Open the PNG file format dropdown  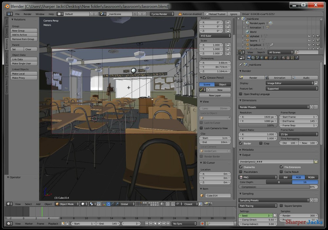pos(258,177)
